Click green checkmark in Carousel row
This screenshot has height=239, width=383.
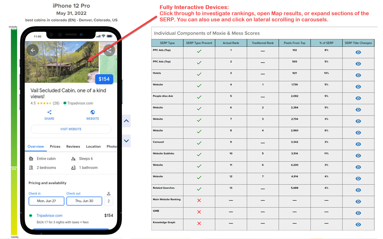tap(199, 143)
